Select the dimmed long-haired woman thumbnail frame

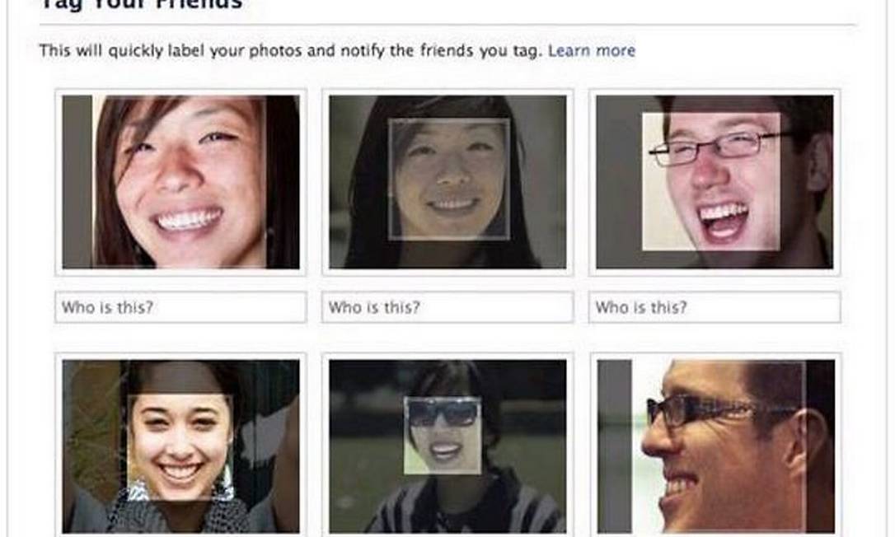click(x=447, y=182)
